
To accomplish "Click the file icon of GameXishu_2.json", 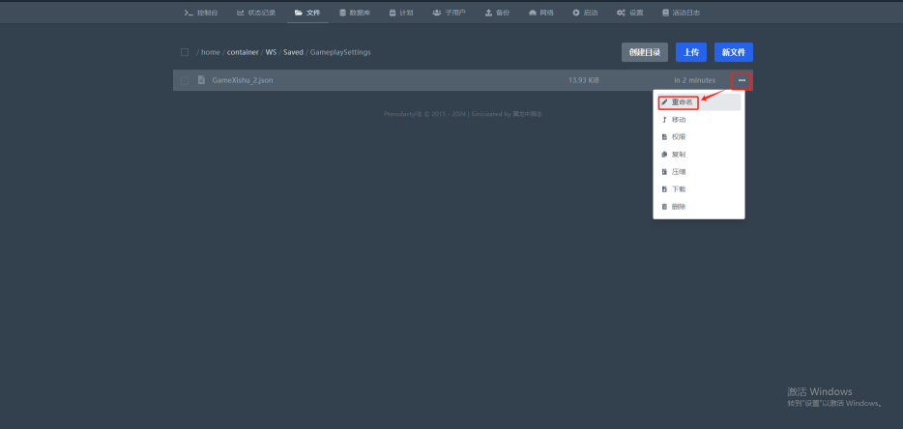I will [201, 80].
